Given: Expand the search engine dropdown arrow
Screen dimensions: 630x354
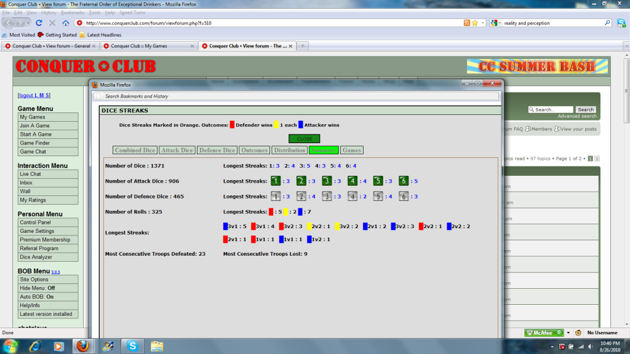Looking at the screenshot, I should (500, 23).
